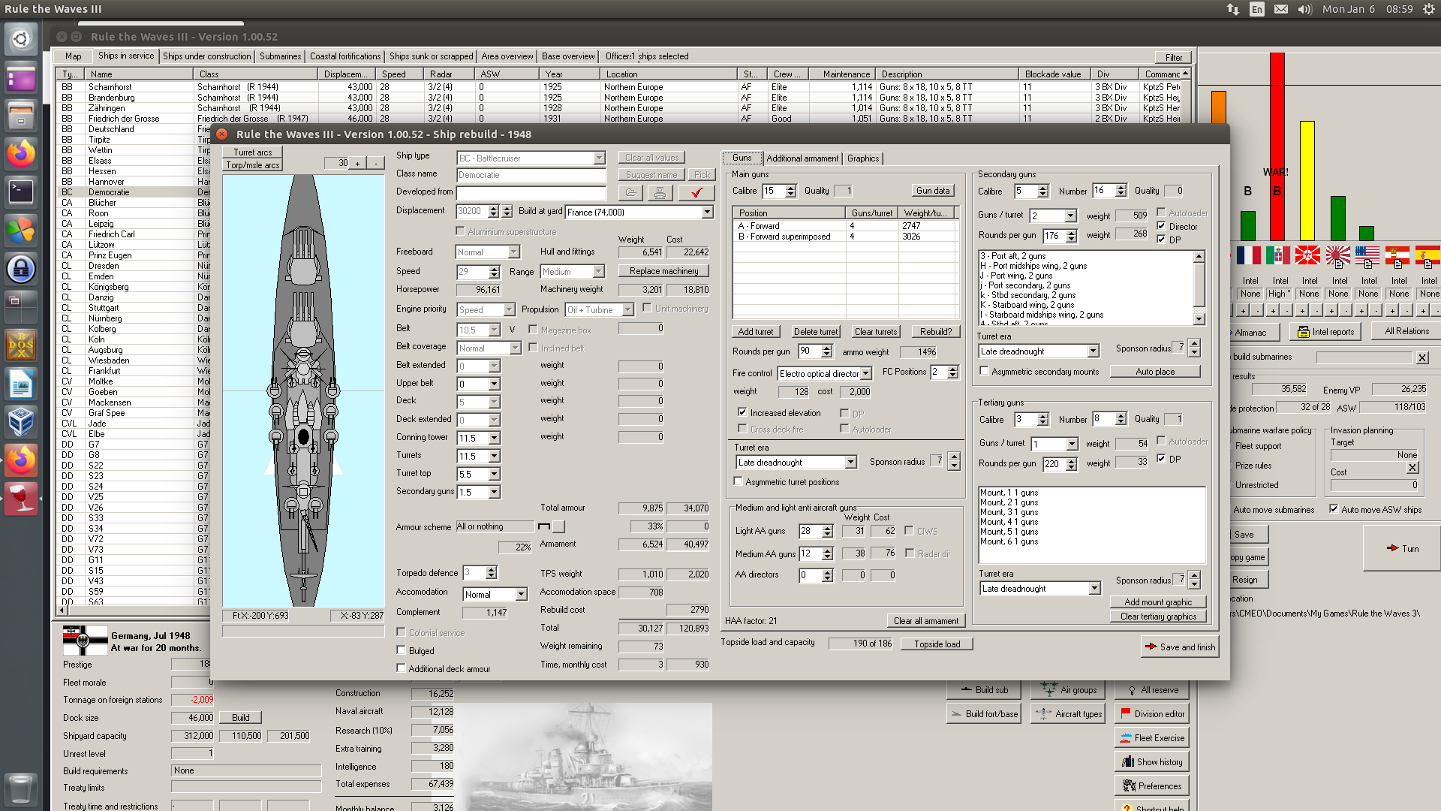Viewport: 1441px width, 811px height.
Task: Open the Firefox browser in dock
Action: click(21, 154)
